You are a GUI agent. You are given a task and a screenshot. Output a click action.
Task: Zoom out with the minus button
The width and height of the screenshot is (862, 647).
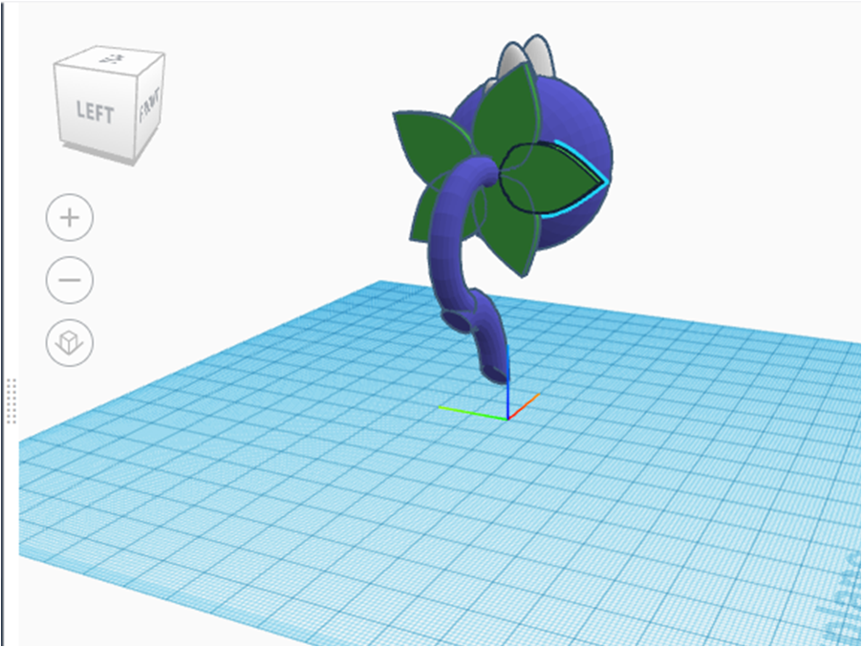point(69,280)
